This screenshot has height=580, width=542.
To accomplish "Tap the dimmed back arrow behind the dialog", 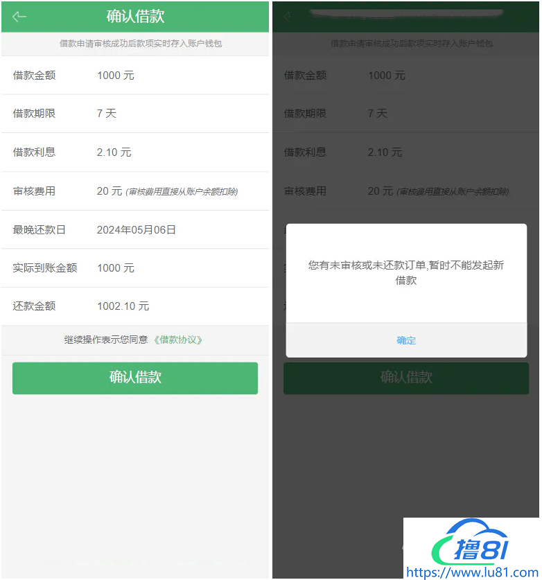I will (287, 17).
